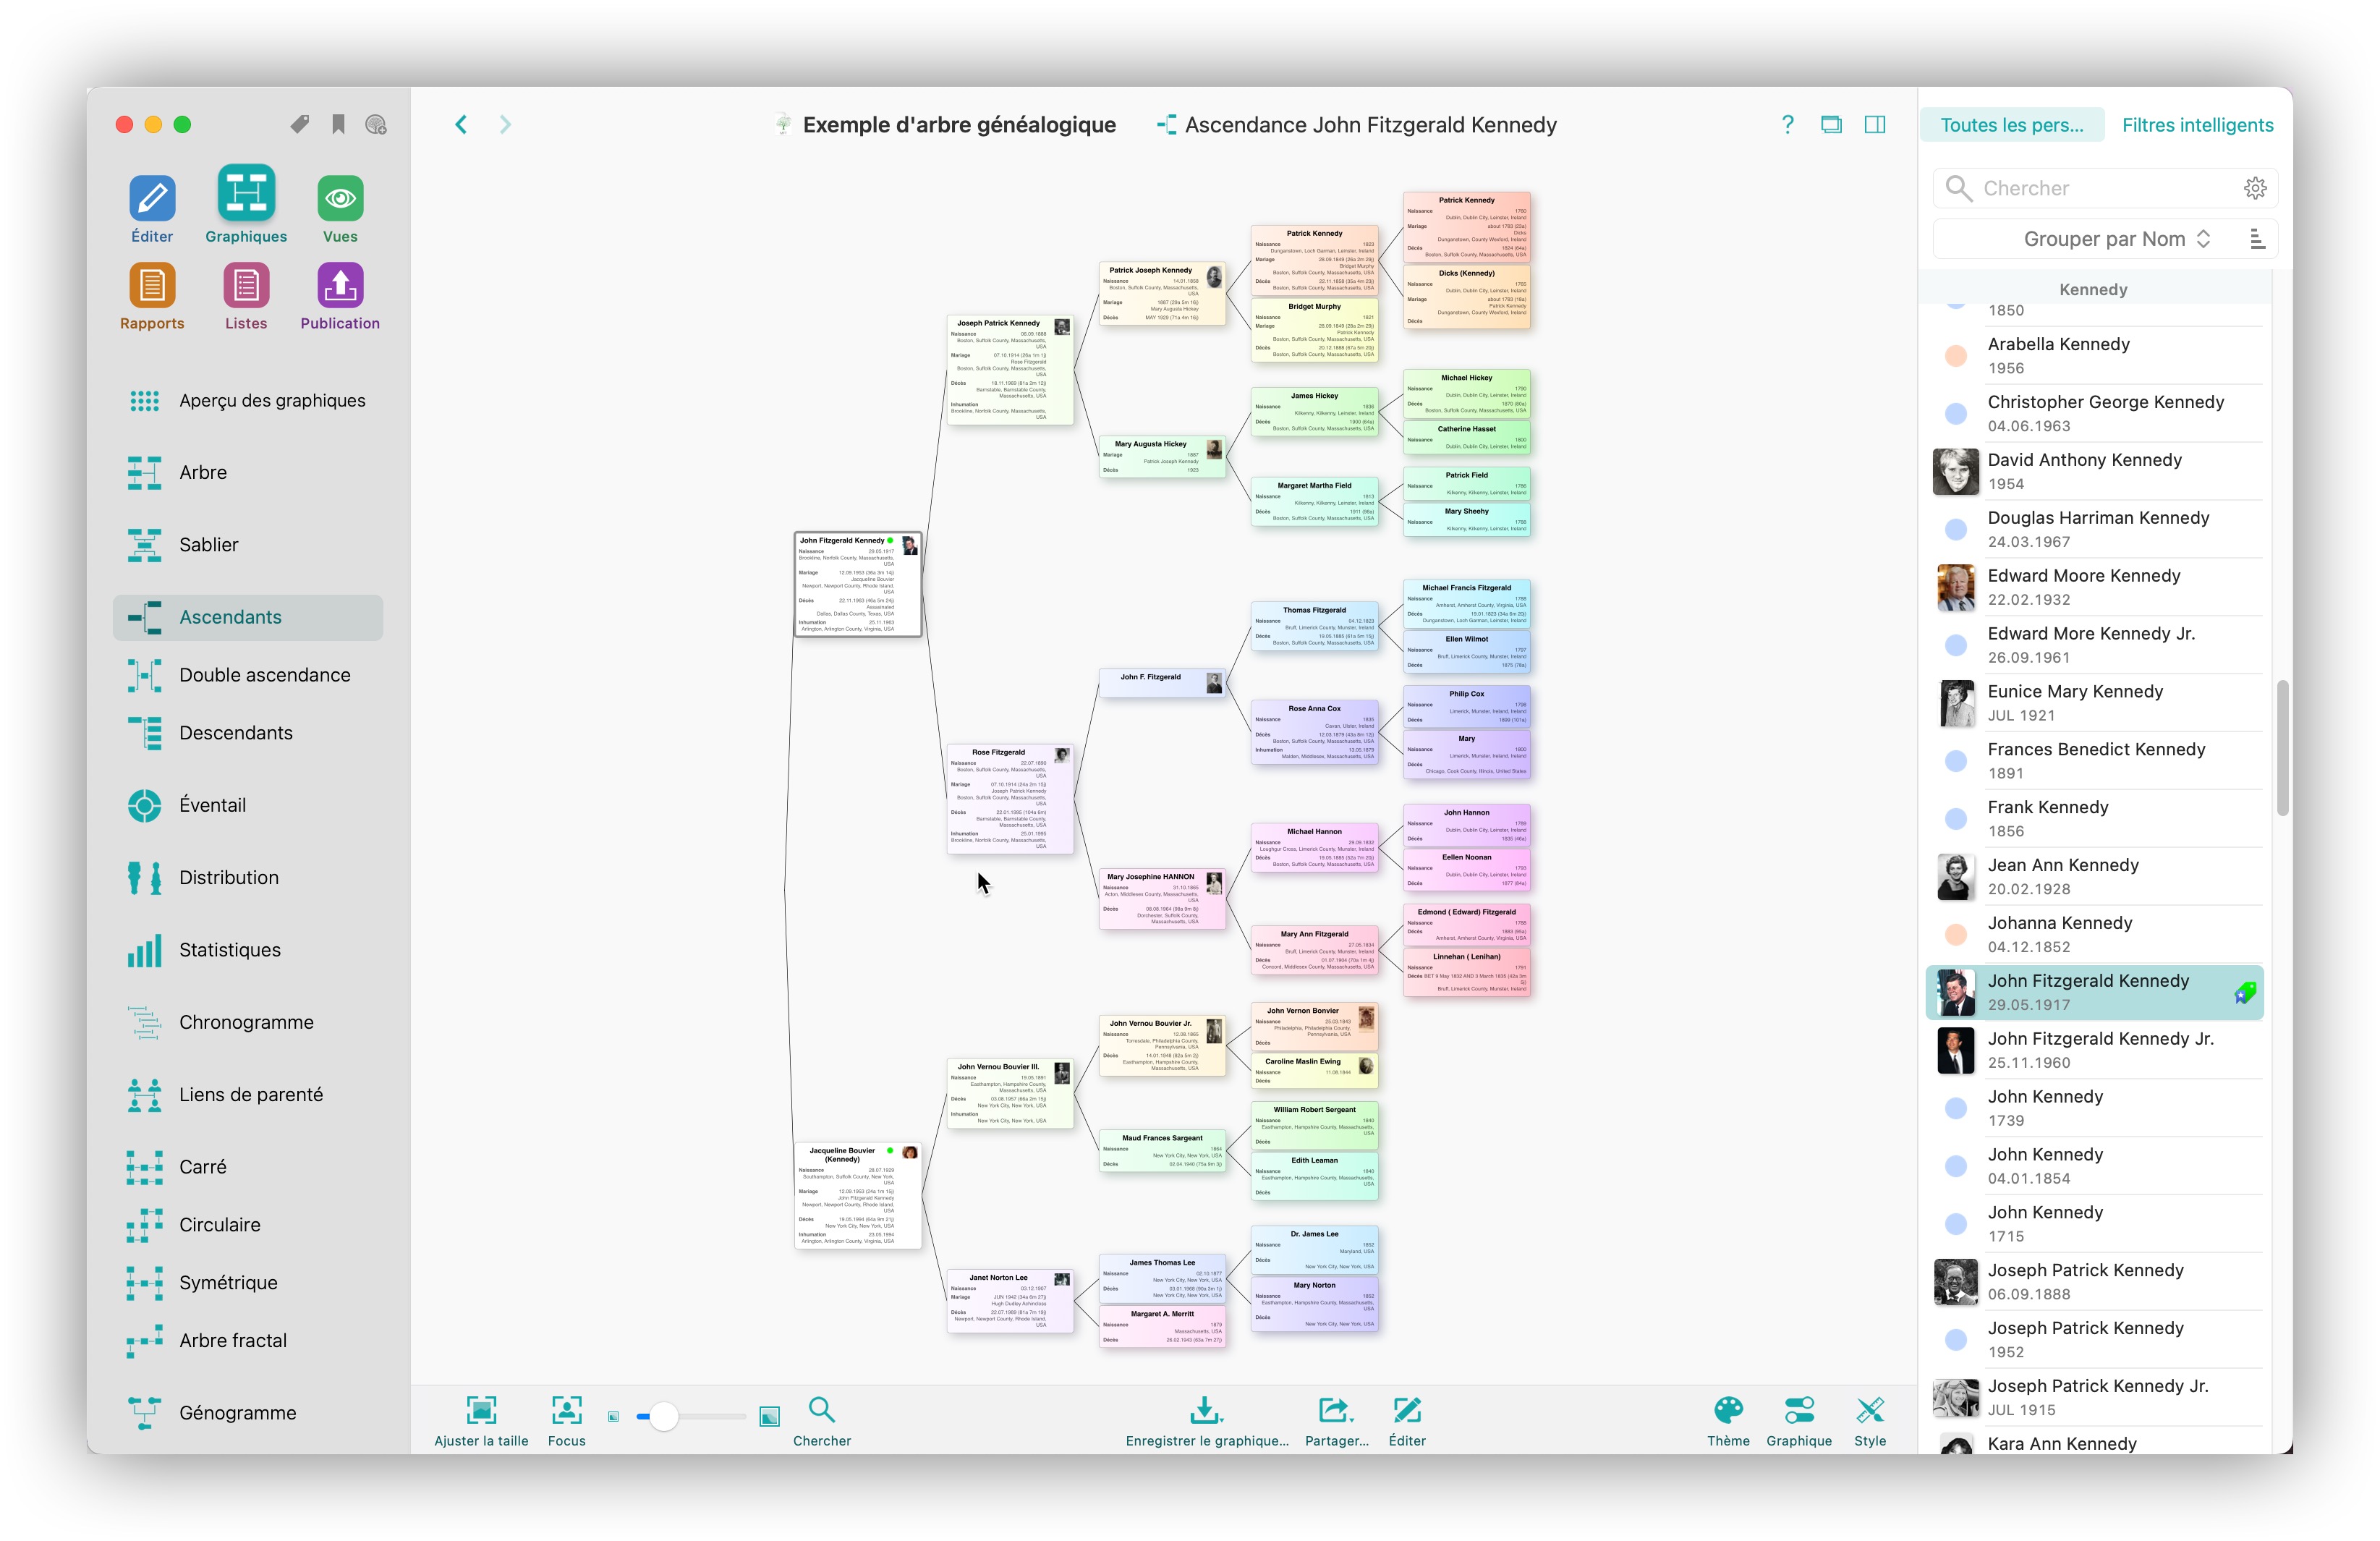Viewport: 2380px width, 1541px height.
Task: Open the Graphique settings toggles icon
Action: (1798, 1410)
